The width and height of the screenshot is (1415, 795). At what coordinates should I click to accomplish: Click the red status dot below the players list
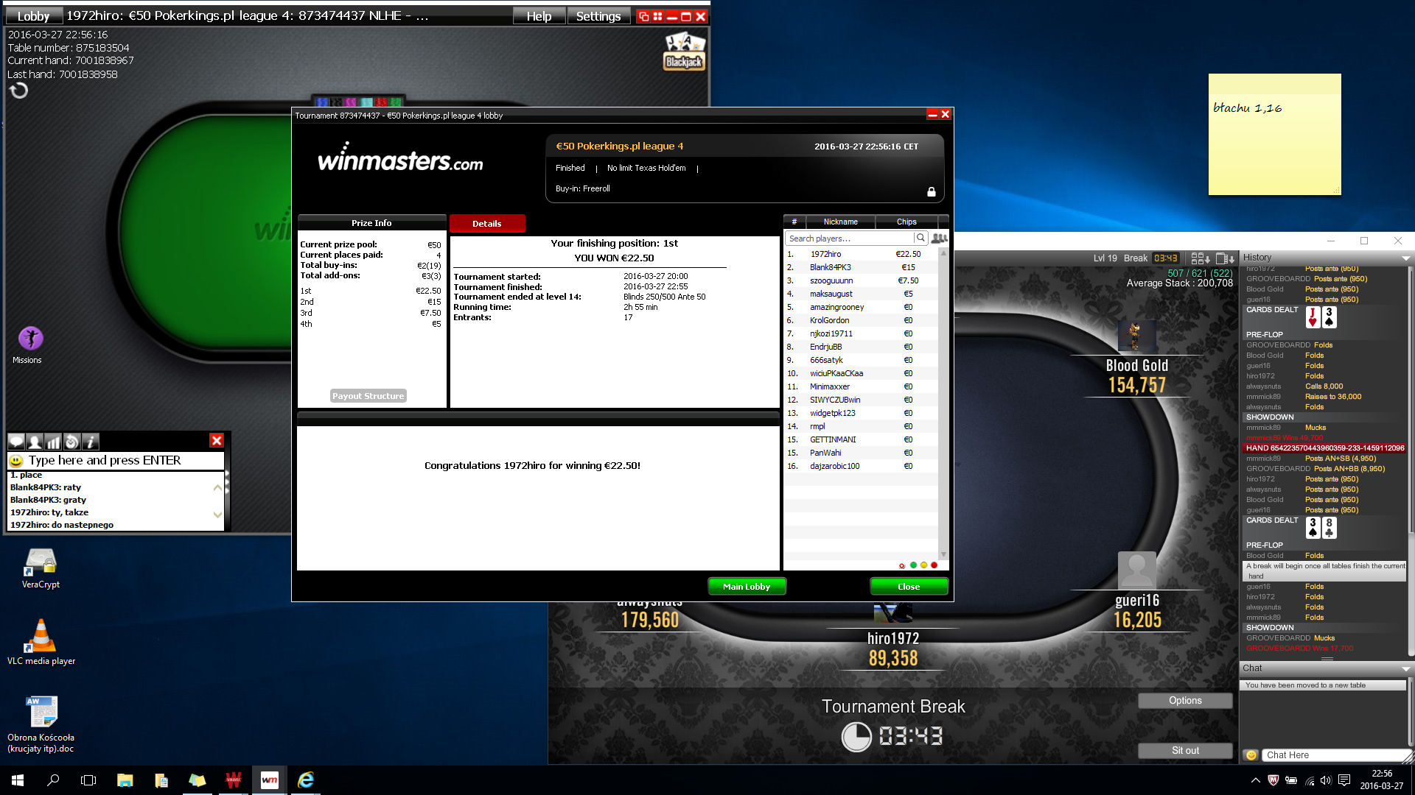934,565
